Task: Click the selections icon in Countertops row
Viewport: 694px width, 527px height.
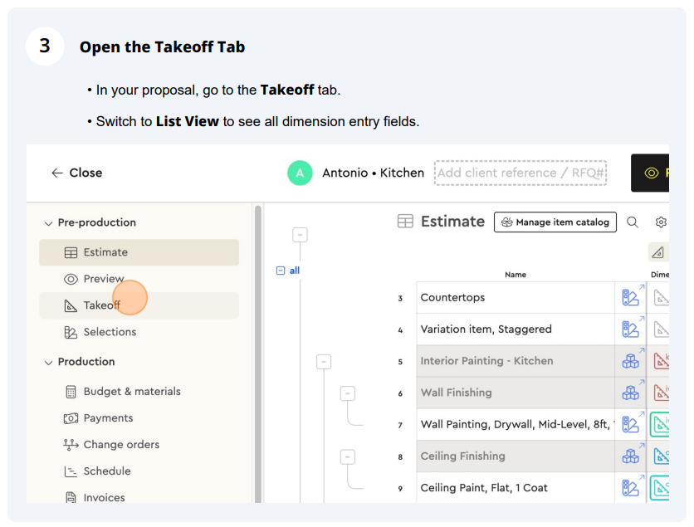Action: [x=630, y=297]
